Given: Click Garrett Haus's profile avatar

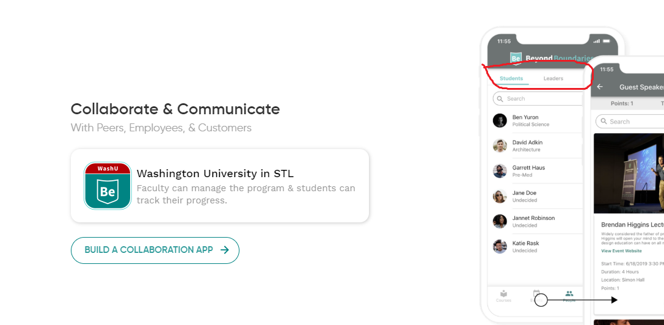Looking at the screenshot, I should pyautogui.click(x=500, y=171).
